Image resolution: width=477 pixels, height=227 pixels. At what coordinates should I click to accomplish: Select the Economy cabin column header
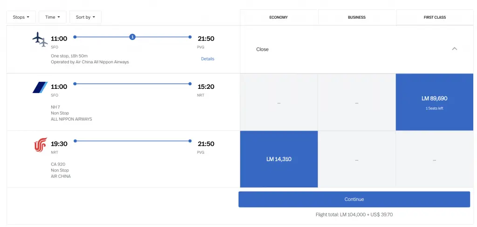coord(279,17)
